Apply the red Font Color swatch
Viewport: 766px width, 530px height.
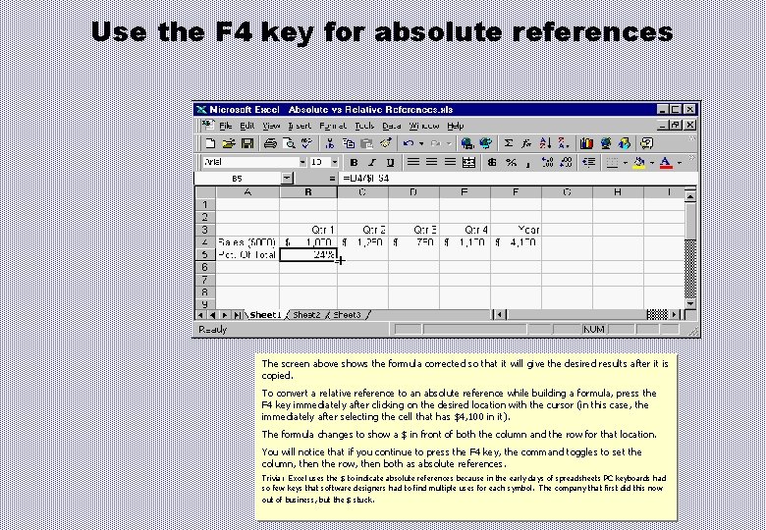666,163
